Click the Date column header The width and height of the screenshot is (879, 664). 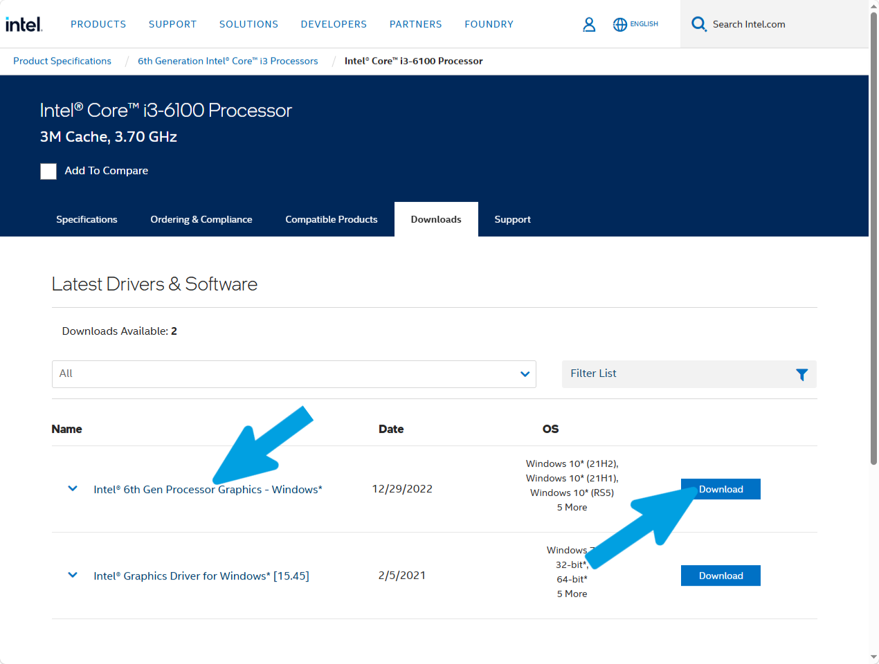(391, 429)
